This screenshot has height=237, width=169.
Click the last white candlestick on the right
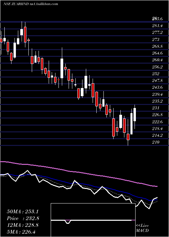135,114
